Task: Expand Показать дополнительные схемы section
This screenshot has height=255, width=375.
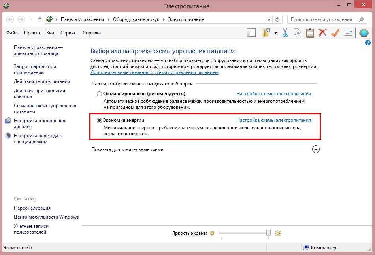Action: [x=315, y=149]
